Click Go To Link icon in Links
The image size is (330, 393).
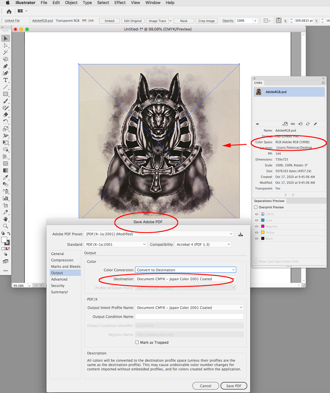300,124
